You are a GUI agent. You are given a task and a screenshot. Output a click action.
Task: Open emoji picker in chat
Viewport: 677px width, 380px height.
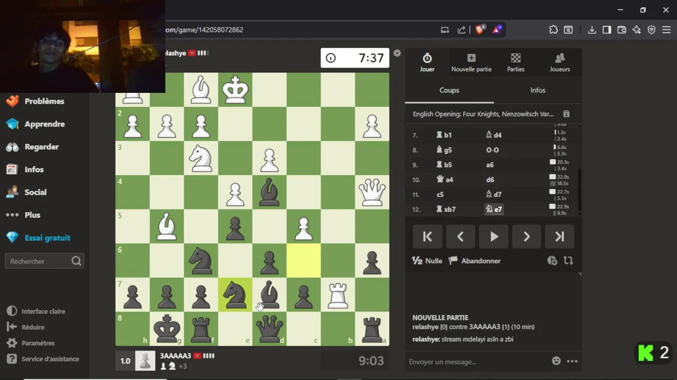point(556,361)
